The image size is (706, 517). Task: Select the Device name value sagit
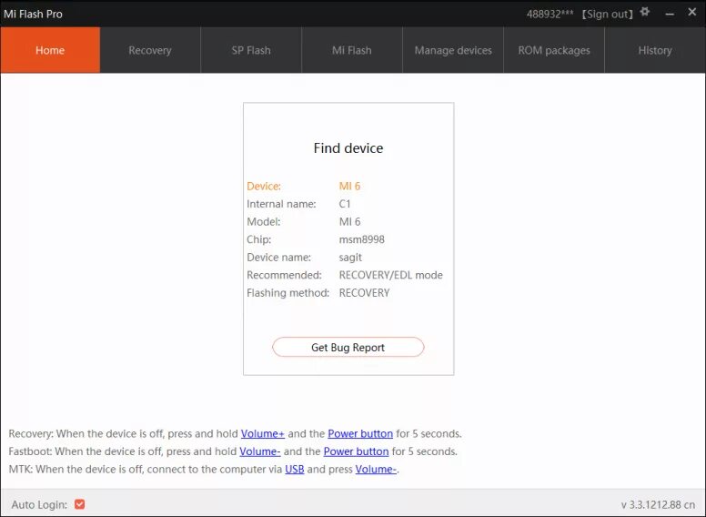(350, 258)
